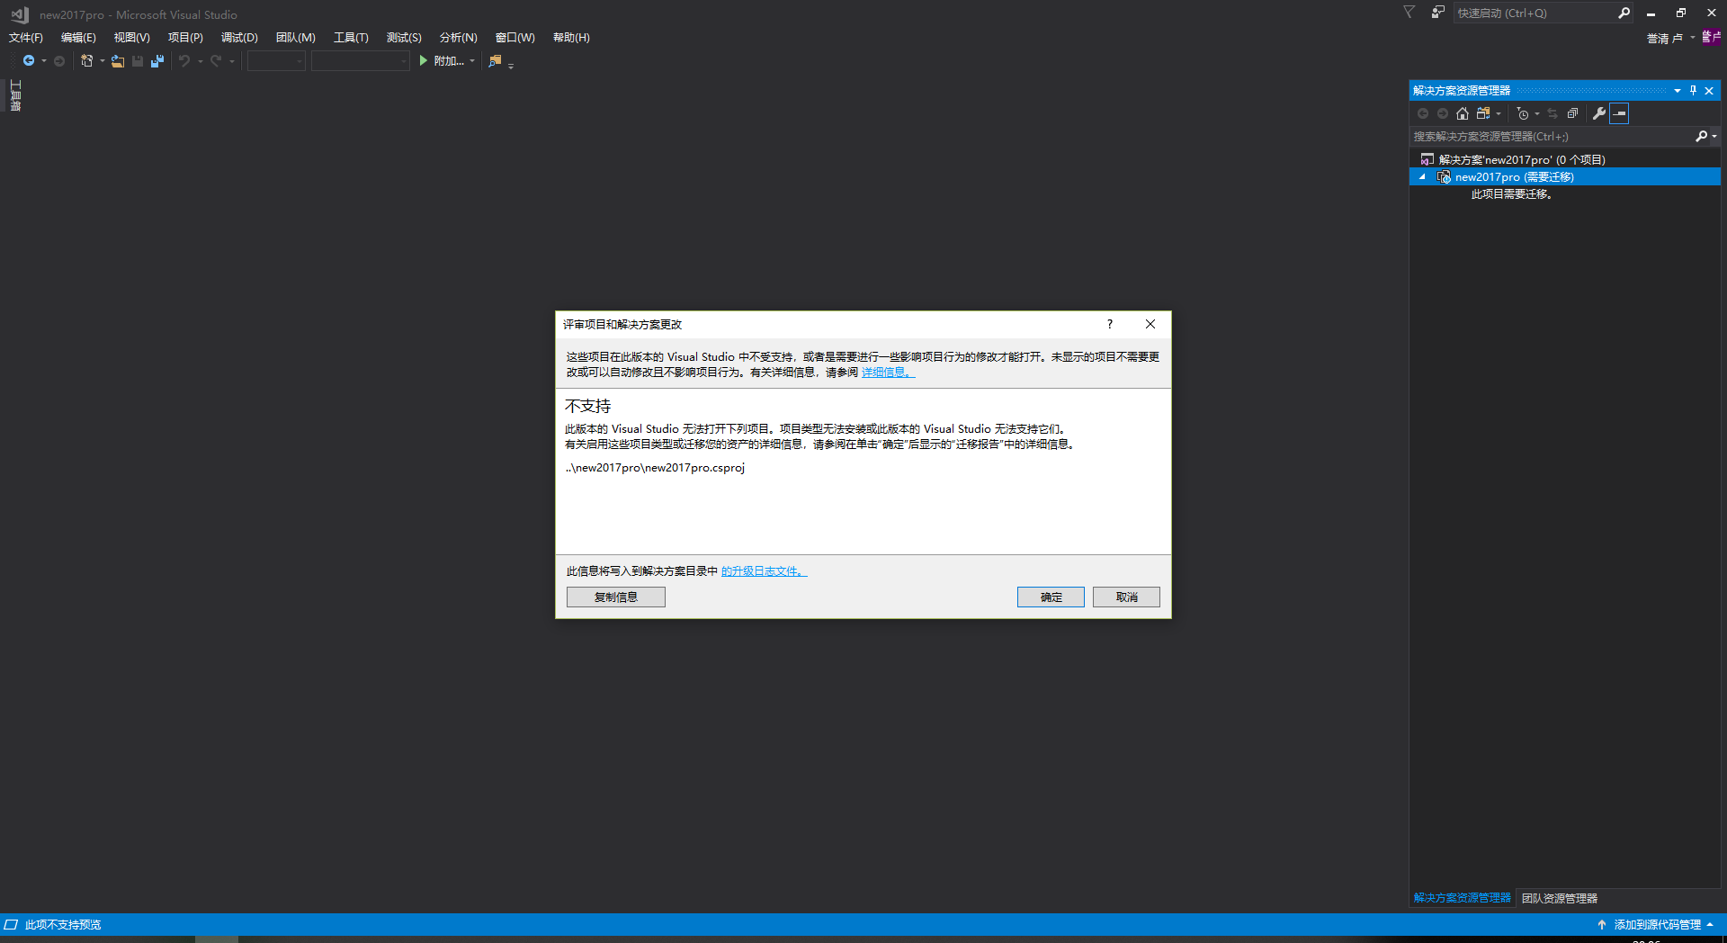Click the OK (确定) button in the dialog

point(1051,597)
